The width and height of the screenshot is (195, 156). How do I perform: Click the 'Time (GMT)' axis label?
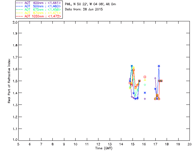104,148
